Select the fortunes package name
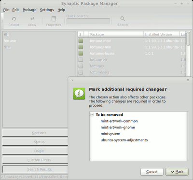Viewport: 193px width, 180px height. [97, 66]
